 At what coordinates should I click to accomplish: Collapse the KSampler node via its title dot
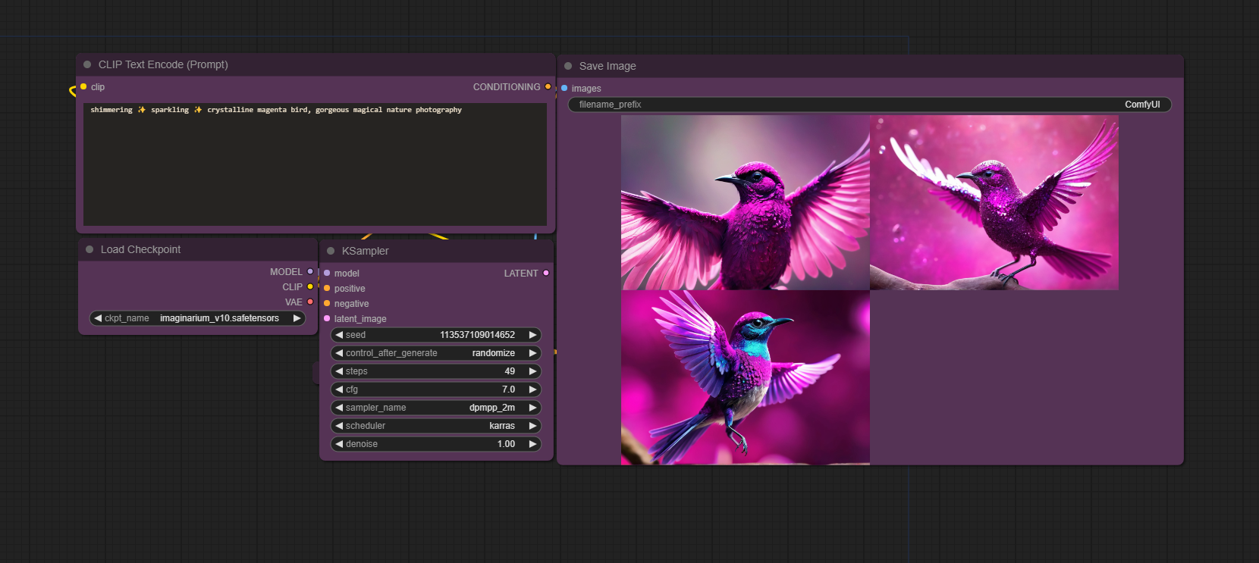tap(331, 251)
